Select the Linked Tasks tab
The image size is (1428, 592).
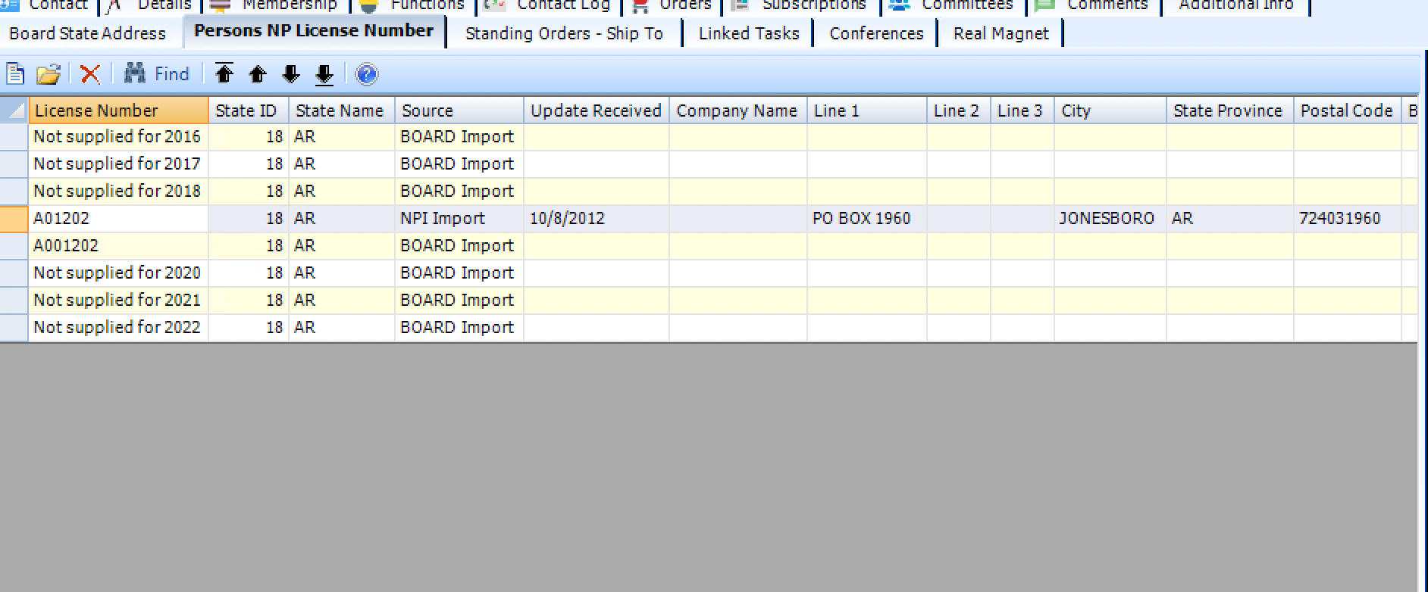pyautogui.click(x=748, y=33)
